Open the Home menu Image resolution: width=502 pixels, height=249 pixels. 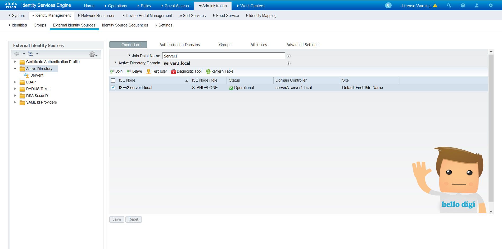click(x=89, y=6)
